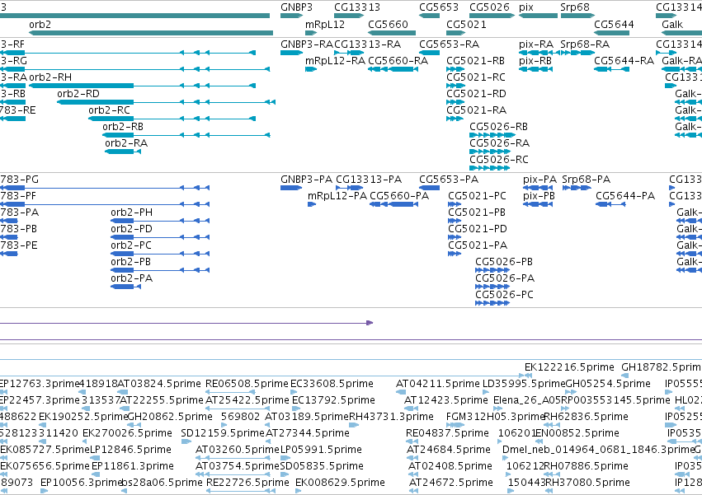The width and height of the screenshot is (702, 495).
Task: Click protein CG5021-PB
Action: (x=477, y=212)
